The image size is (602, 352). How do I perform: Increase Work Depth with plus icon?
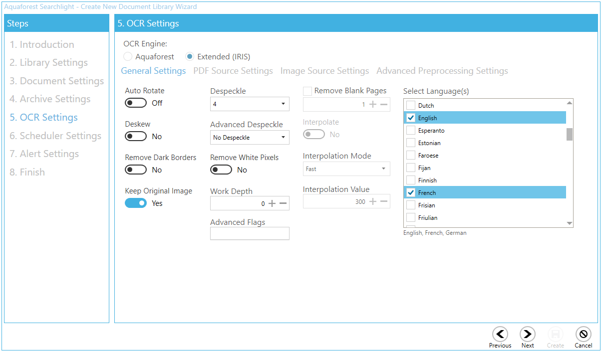click(272, 203)
